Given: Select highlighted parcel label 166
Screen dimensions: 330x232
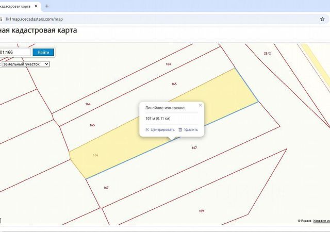Looking at the screenshot, I should point(95,155).
